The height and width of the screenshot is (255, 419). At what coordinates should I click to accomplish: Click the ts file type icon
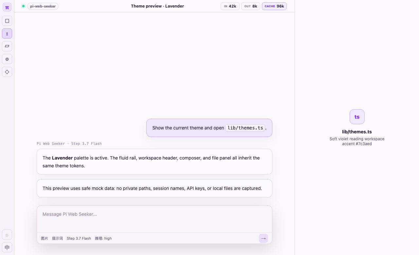click(357, 117)
